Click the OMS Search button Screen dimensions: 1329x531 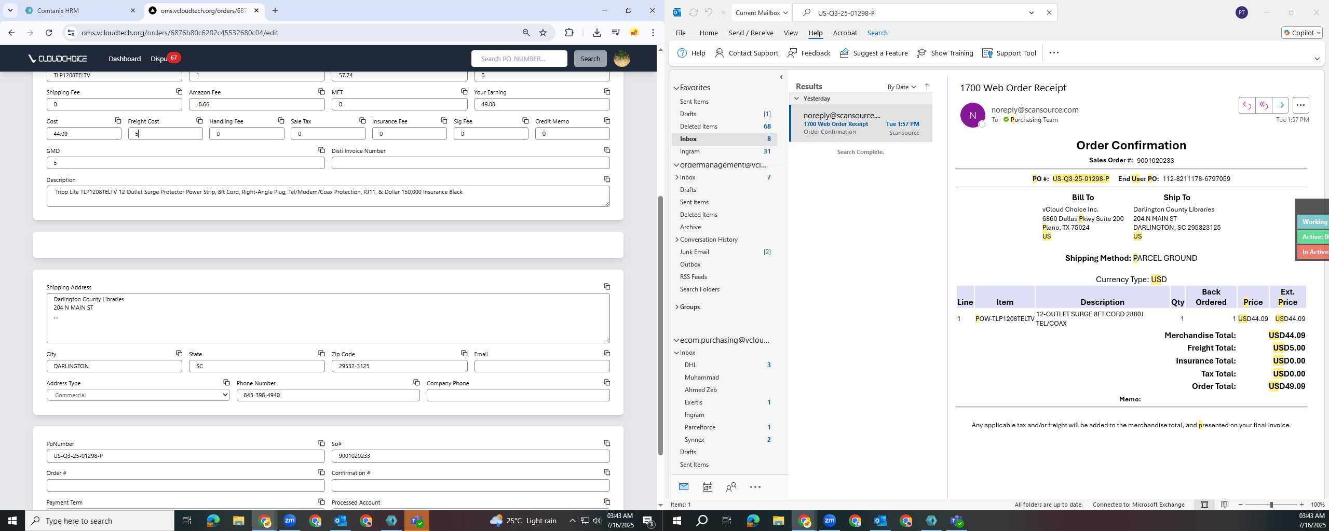coord(590,59)
